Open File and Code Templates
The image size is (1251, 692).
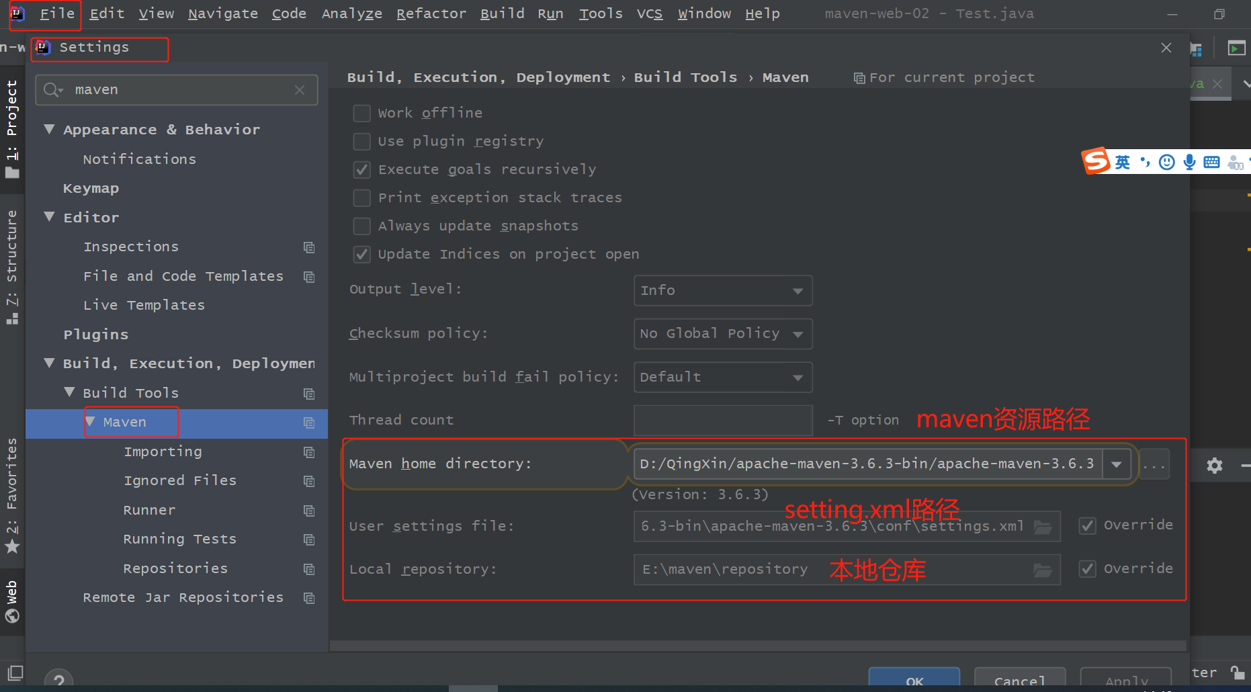point(183,276)
